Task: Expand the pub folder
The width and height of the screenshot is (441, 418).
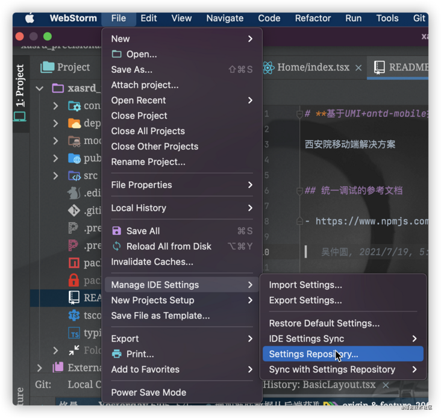Action: coord(55,158)
